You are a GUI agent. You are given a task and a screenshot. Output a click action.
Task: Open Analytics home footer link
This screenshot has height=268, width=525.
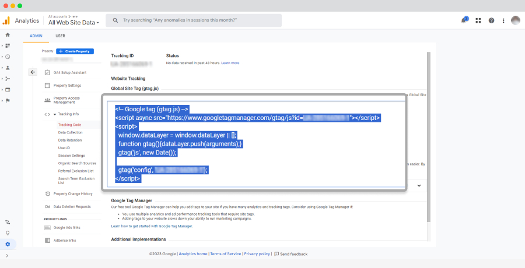[x=193, y=254]
